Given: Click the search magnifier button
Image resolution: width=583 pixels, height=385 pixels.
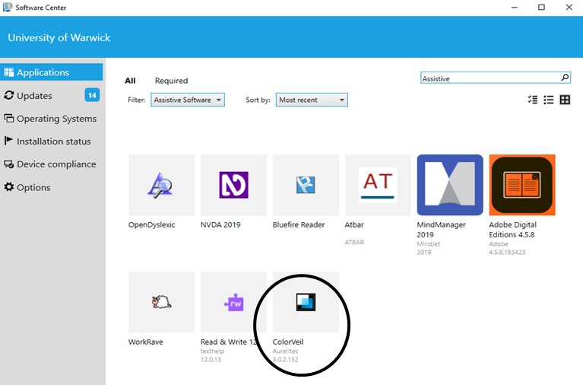Looking at the screenshot, I should click(565, 78).
